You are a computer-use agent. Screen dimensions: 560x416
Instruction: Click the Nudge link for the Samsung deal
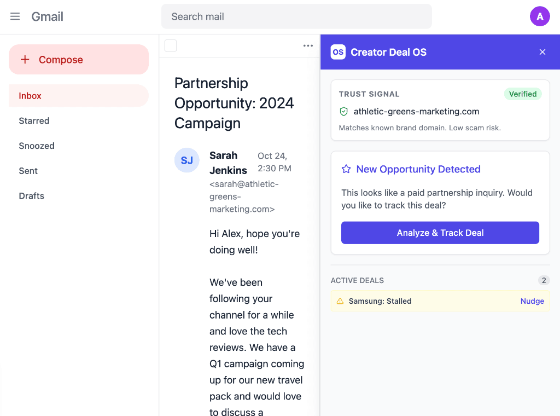(532, 301)
